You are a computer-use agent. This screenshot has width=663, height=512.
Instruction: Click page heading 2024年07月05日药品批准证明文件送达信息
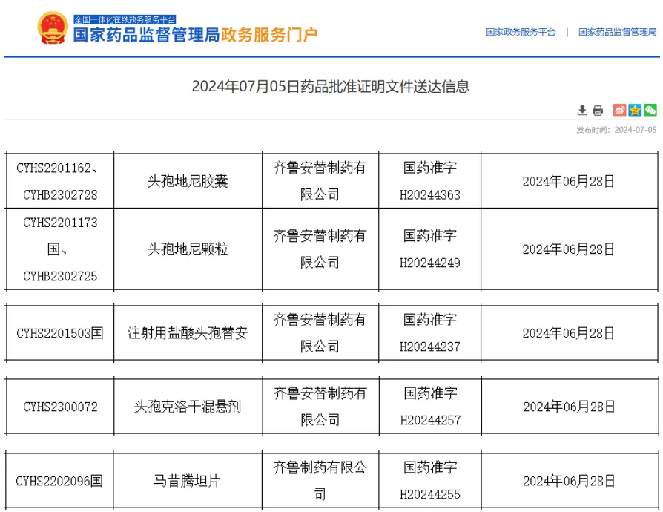331,86
